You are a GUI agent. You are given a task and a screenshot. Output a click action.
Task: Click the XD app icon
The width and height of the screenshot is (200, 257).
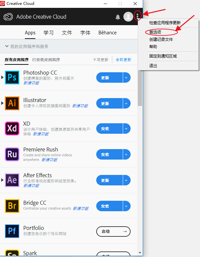click(x=12, y=128)
